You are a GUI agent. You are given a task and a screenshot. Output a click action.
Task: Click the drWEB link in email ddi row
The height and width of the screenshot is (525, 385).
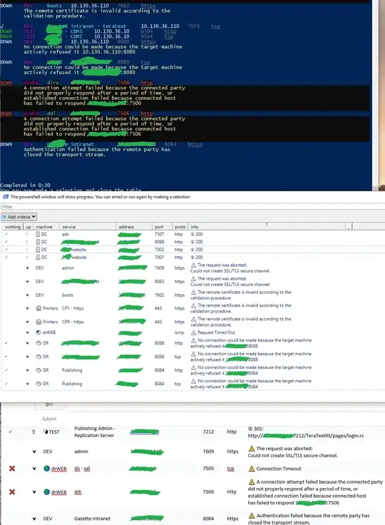click(x=59, y=492)
